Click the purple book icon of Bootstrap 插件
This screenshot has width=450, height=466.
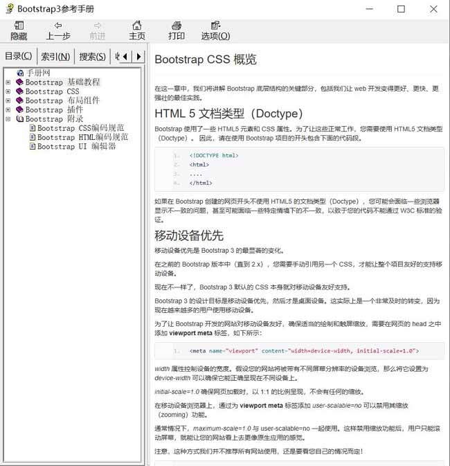(x=19, y=109)
